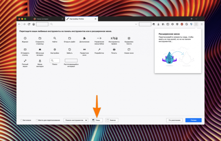Select the Приватное окно mask icon

[x=84, y=50]
